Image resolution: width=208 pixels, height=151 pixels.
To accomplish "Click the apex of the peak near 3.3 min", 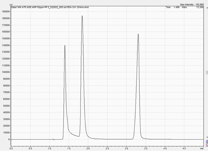I will click(138, 34).
